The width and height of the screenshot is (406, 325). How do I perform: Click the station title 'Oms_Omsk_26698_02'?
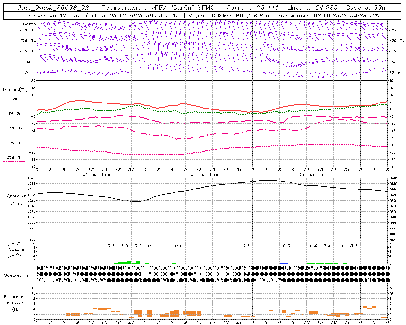pyautogui.click(x=54, y=8)
